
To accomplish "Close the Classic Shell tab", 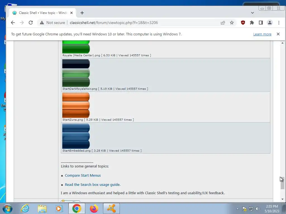I will click(71, 13).
